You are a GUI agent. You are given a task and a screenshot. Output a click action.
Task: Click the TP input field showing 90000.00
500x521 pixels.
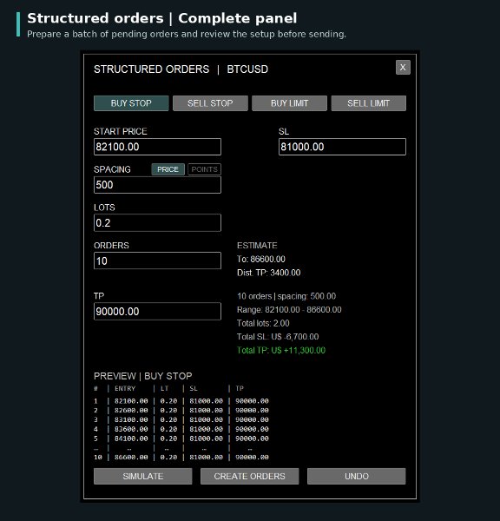pos(157,312)
